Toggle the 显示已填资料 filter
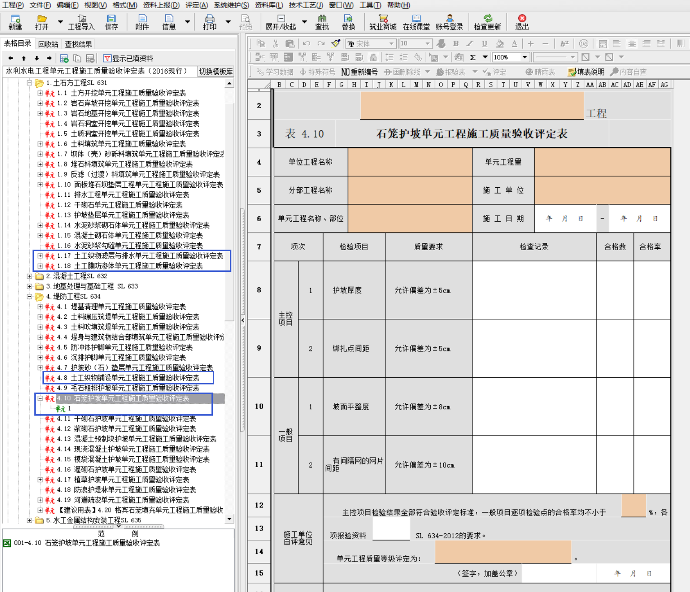 pos(128,58)
